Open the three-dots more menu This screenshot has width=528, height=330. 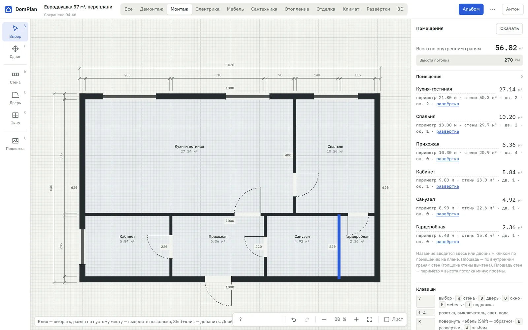click(x=493, y=9)
